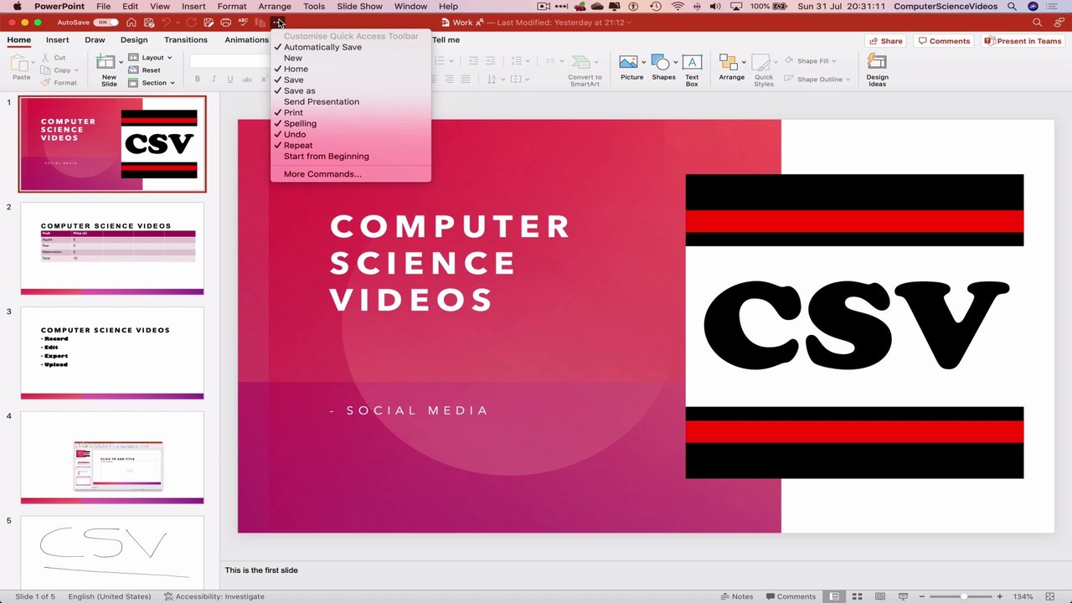This screenshot has width=1072, height=603.
Task: Switch to Normal view icon in status bar
Action: 835,596
